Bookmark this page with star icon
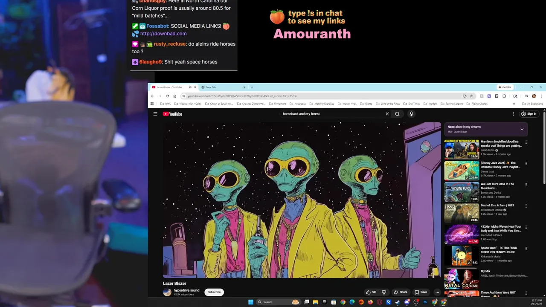The height and width of the screenshot is (307, 546). point(471,96)
